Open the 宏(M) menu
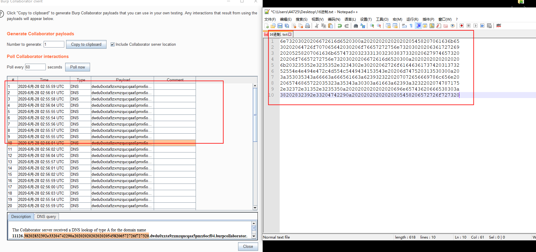This screenshot has width=536, height=252. point(397,19)
